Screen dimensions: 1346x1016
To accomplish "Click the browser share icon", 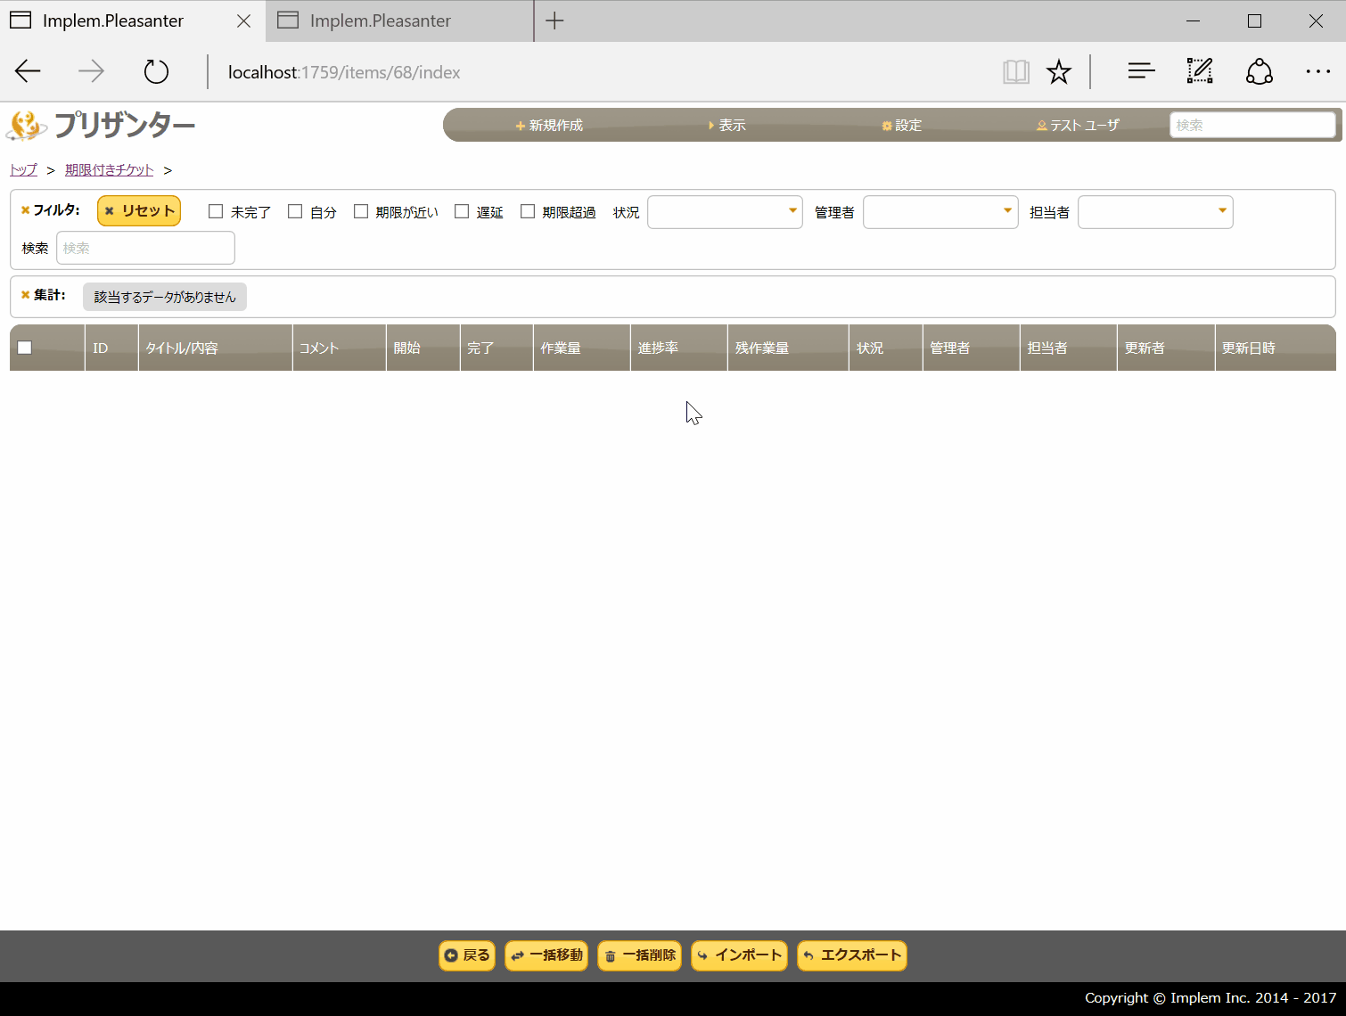I will point(1259,72).
